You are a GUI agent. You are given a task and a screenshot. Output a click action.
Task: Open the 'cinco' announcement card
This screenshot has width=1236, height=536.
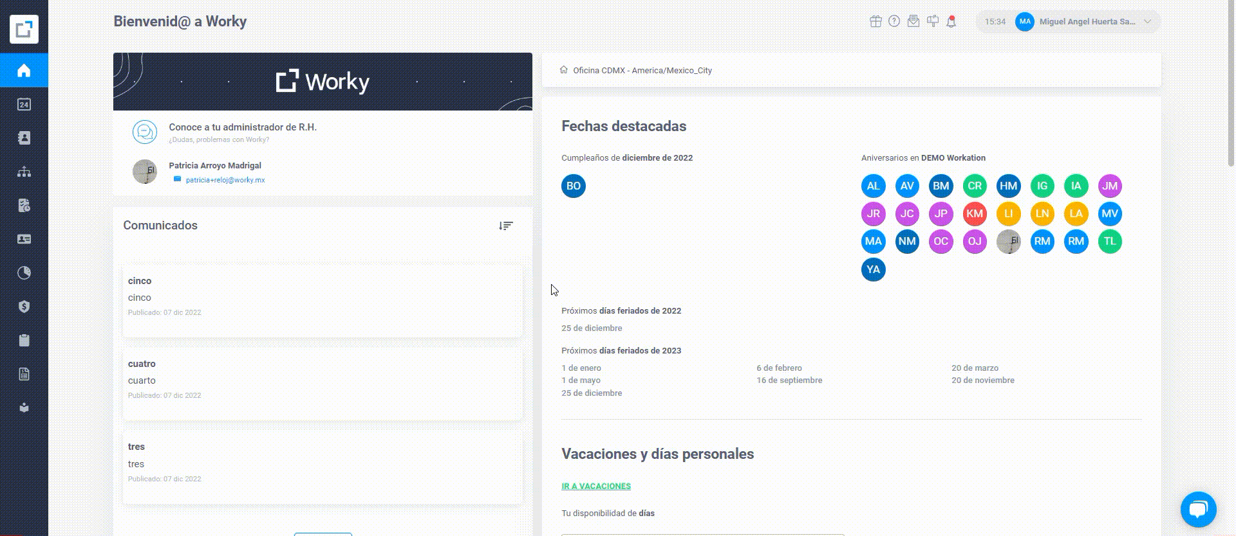click(x=323, y=300)
